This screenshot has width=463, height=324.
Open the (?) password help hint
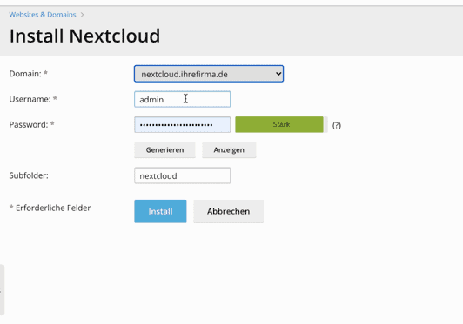[x=337, y=125]
